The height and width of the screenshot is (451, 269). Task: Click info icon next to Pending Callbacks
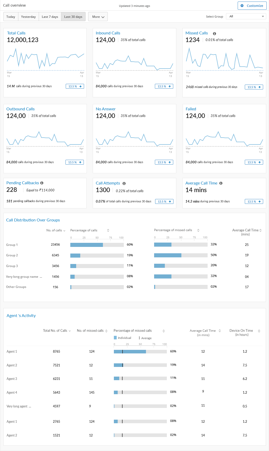42,183
